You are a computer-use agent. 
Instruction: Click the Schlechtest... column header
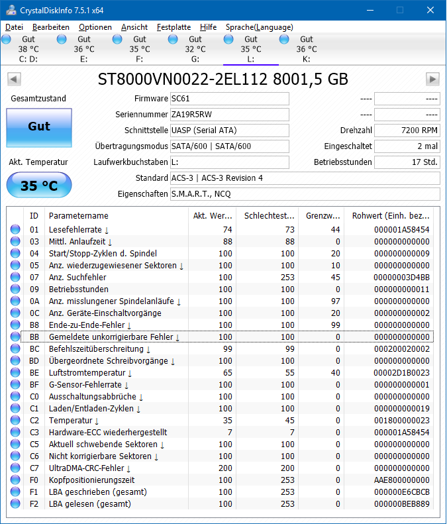pos(267,215)
